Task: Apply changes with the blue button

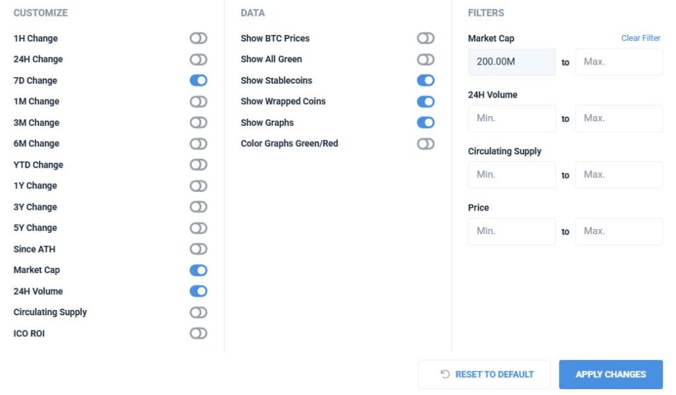Action: [x=611, y=375]
